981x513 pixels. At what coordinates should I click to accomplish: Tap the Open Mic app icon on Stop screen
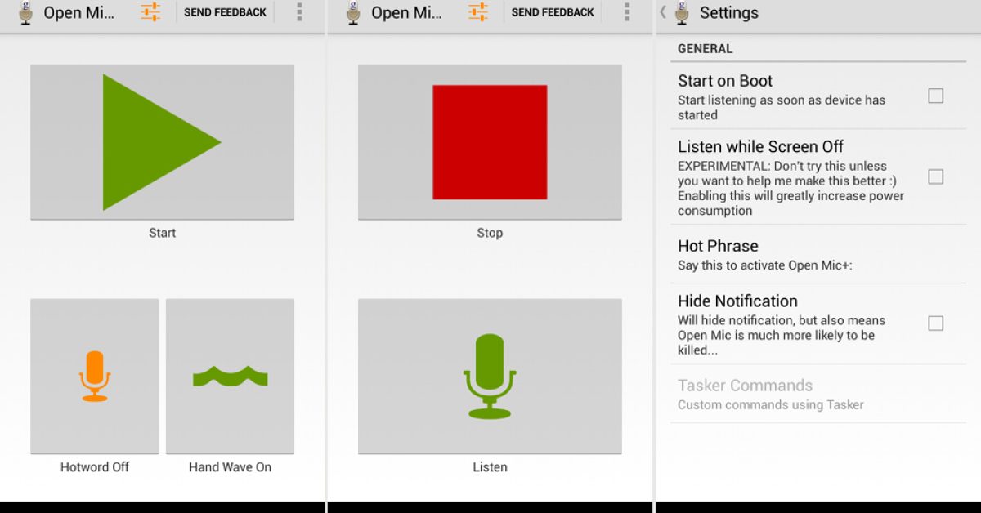pyautogui.click(x=353, y=12)
